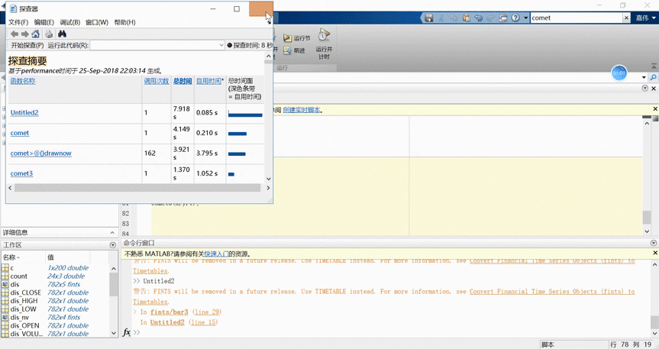Click the binoculars find icon
This screenshot has height=349, width=659.
click(63, 34)
